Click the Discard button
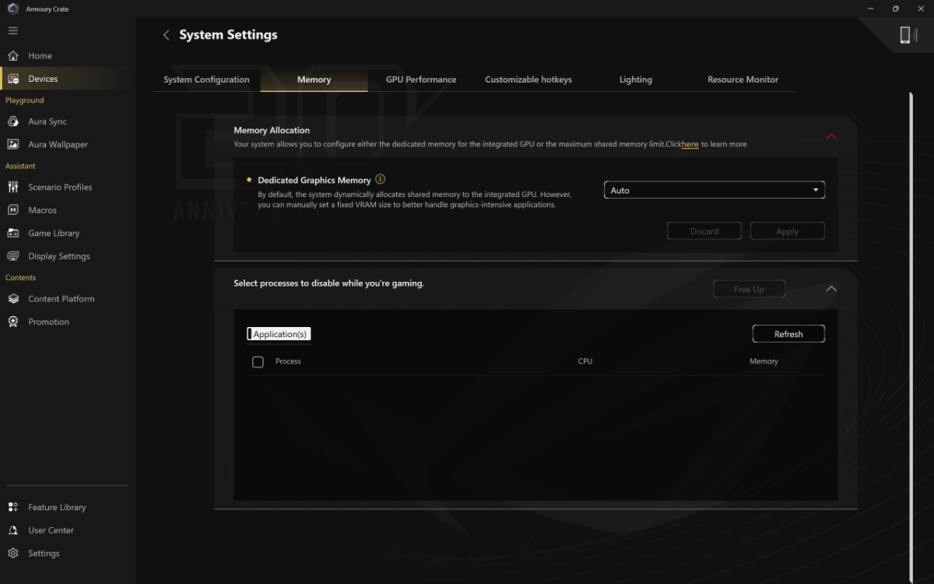 coord(704,231)
